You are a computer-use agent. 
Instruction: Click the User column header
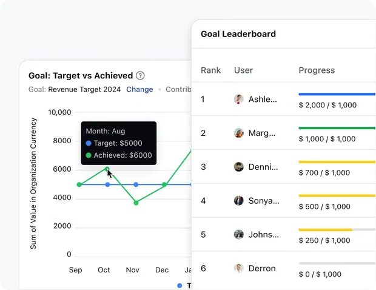click(243, 70)
